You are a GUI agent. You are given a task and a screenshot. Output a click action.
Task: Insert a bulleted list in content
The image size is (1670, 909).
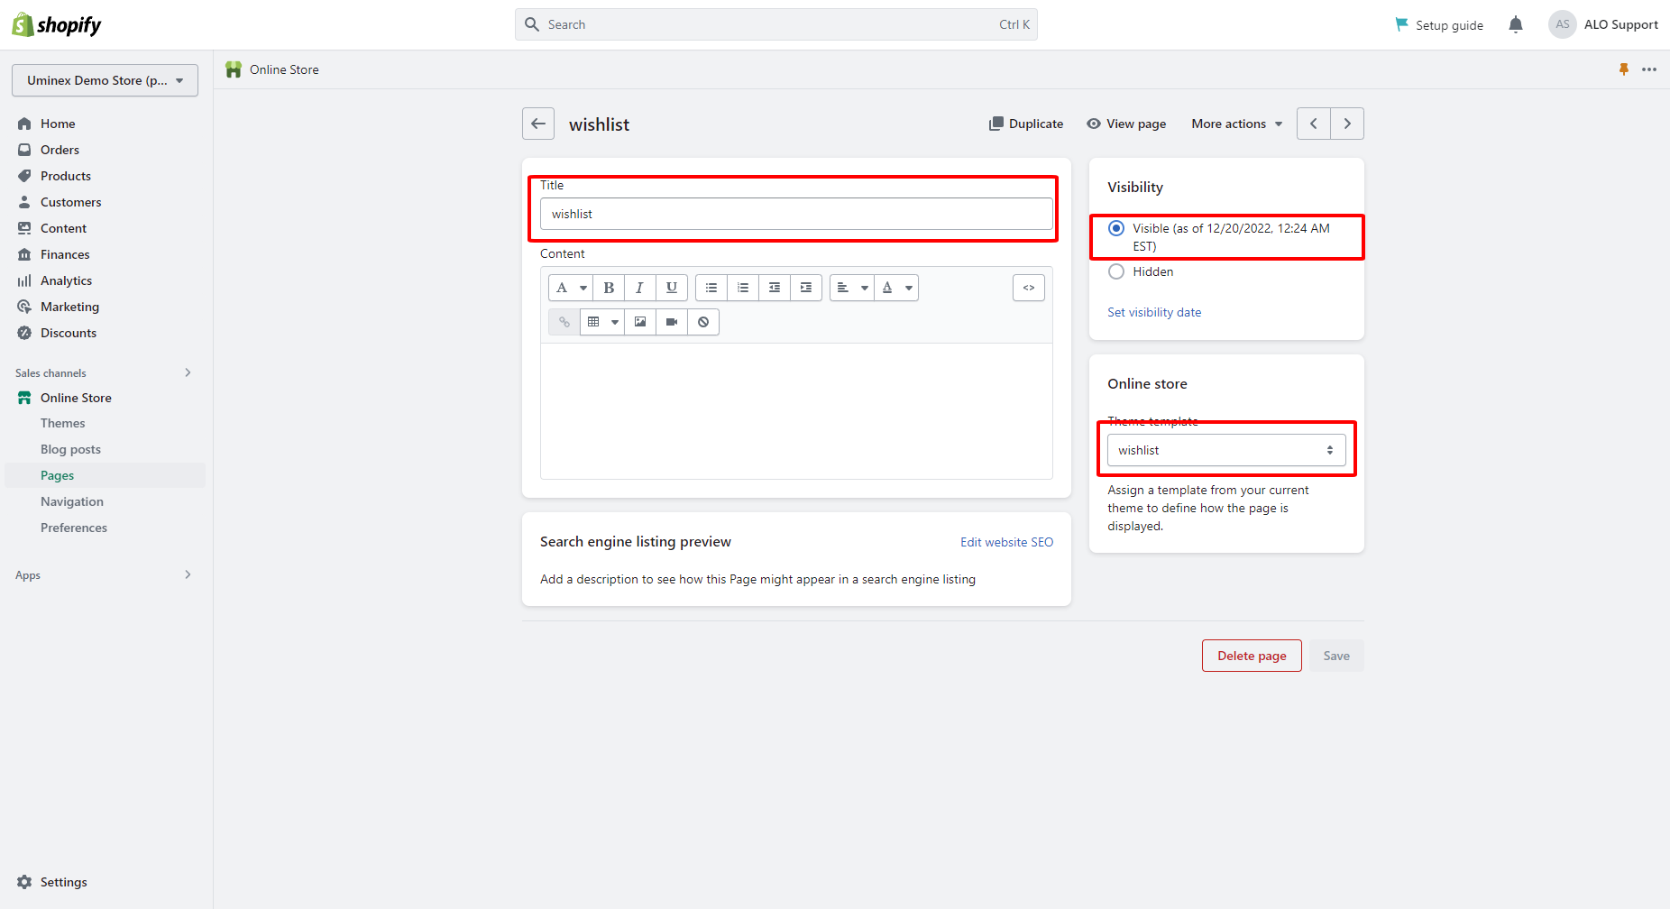(x=711, y=288)
